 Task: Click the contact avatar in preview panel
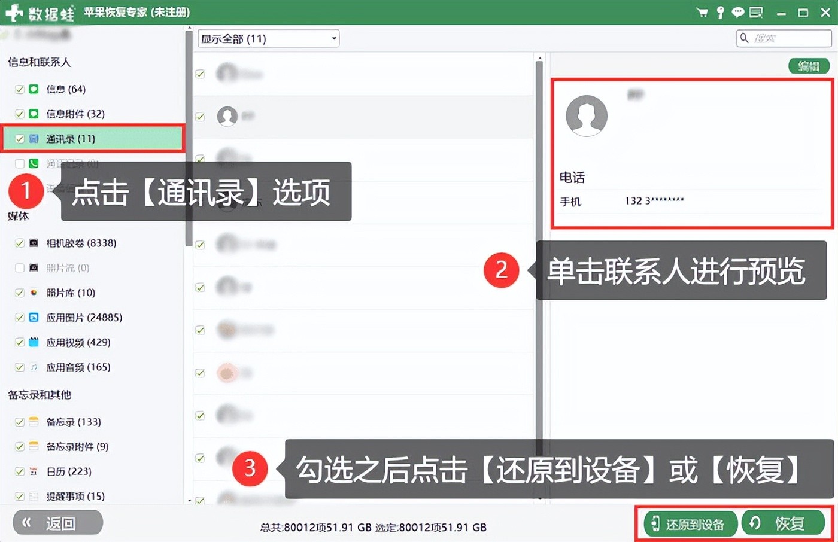pyautogui.click(x=587, y=115)
